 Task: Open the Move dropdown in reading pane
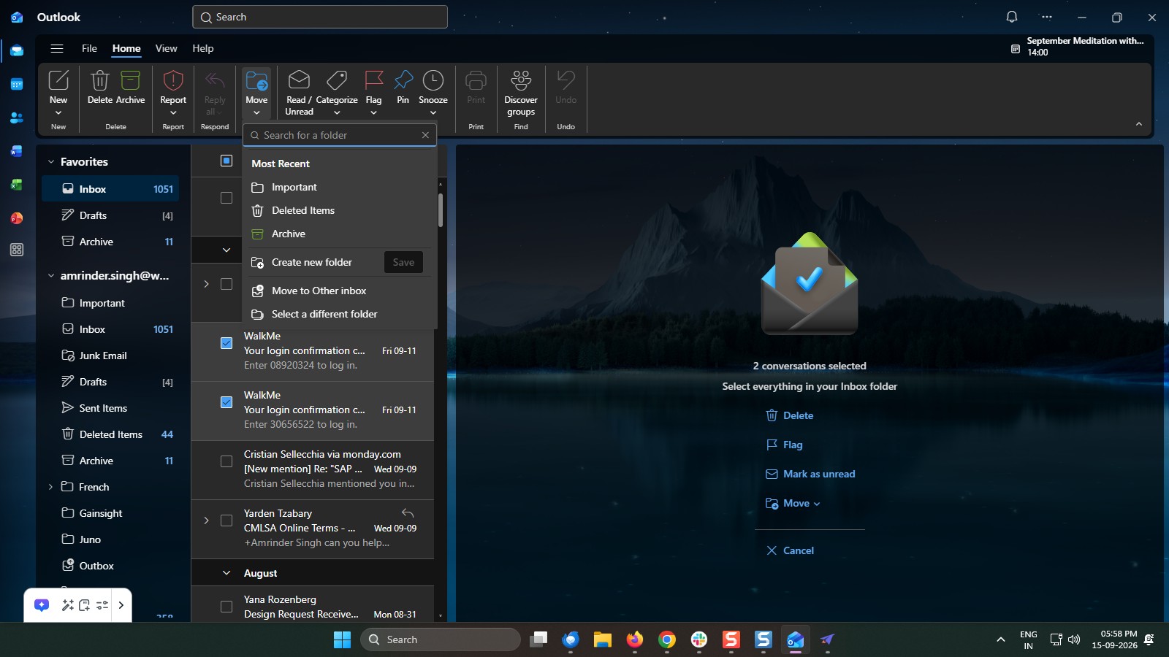coord(793,503)
